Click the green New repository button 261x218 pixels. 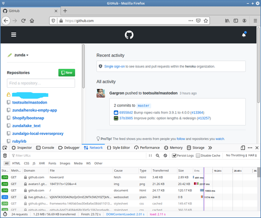point(67,73)
